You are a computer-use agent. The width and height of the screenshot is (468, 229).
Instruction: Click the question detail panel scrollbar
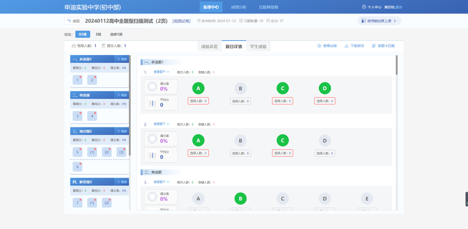point(397,65)
